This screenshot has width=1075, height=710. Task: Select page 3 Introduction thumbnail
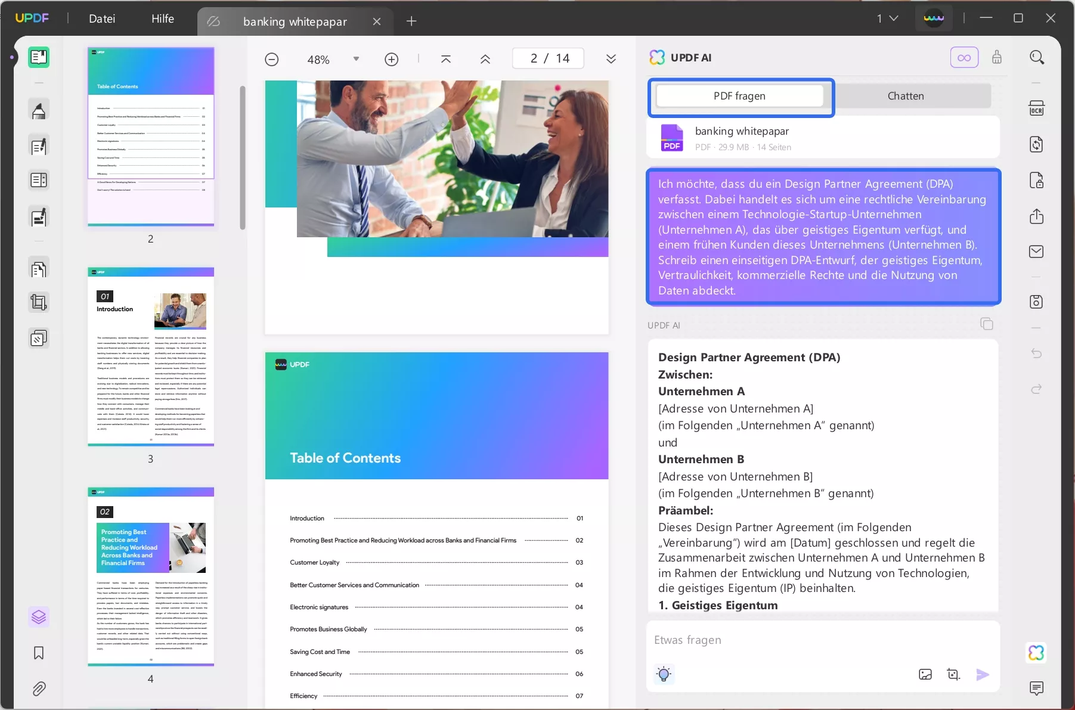(151, 356)
